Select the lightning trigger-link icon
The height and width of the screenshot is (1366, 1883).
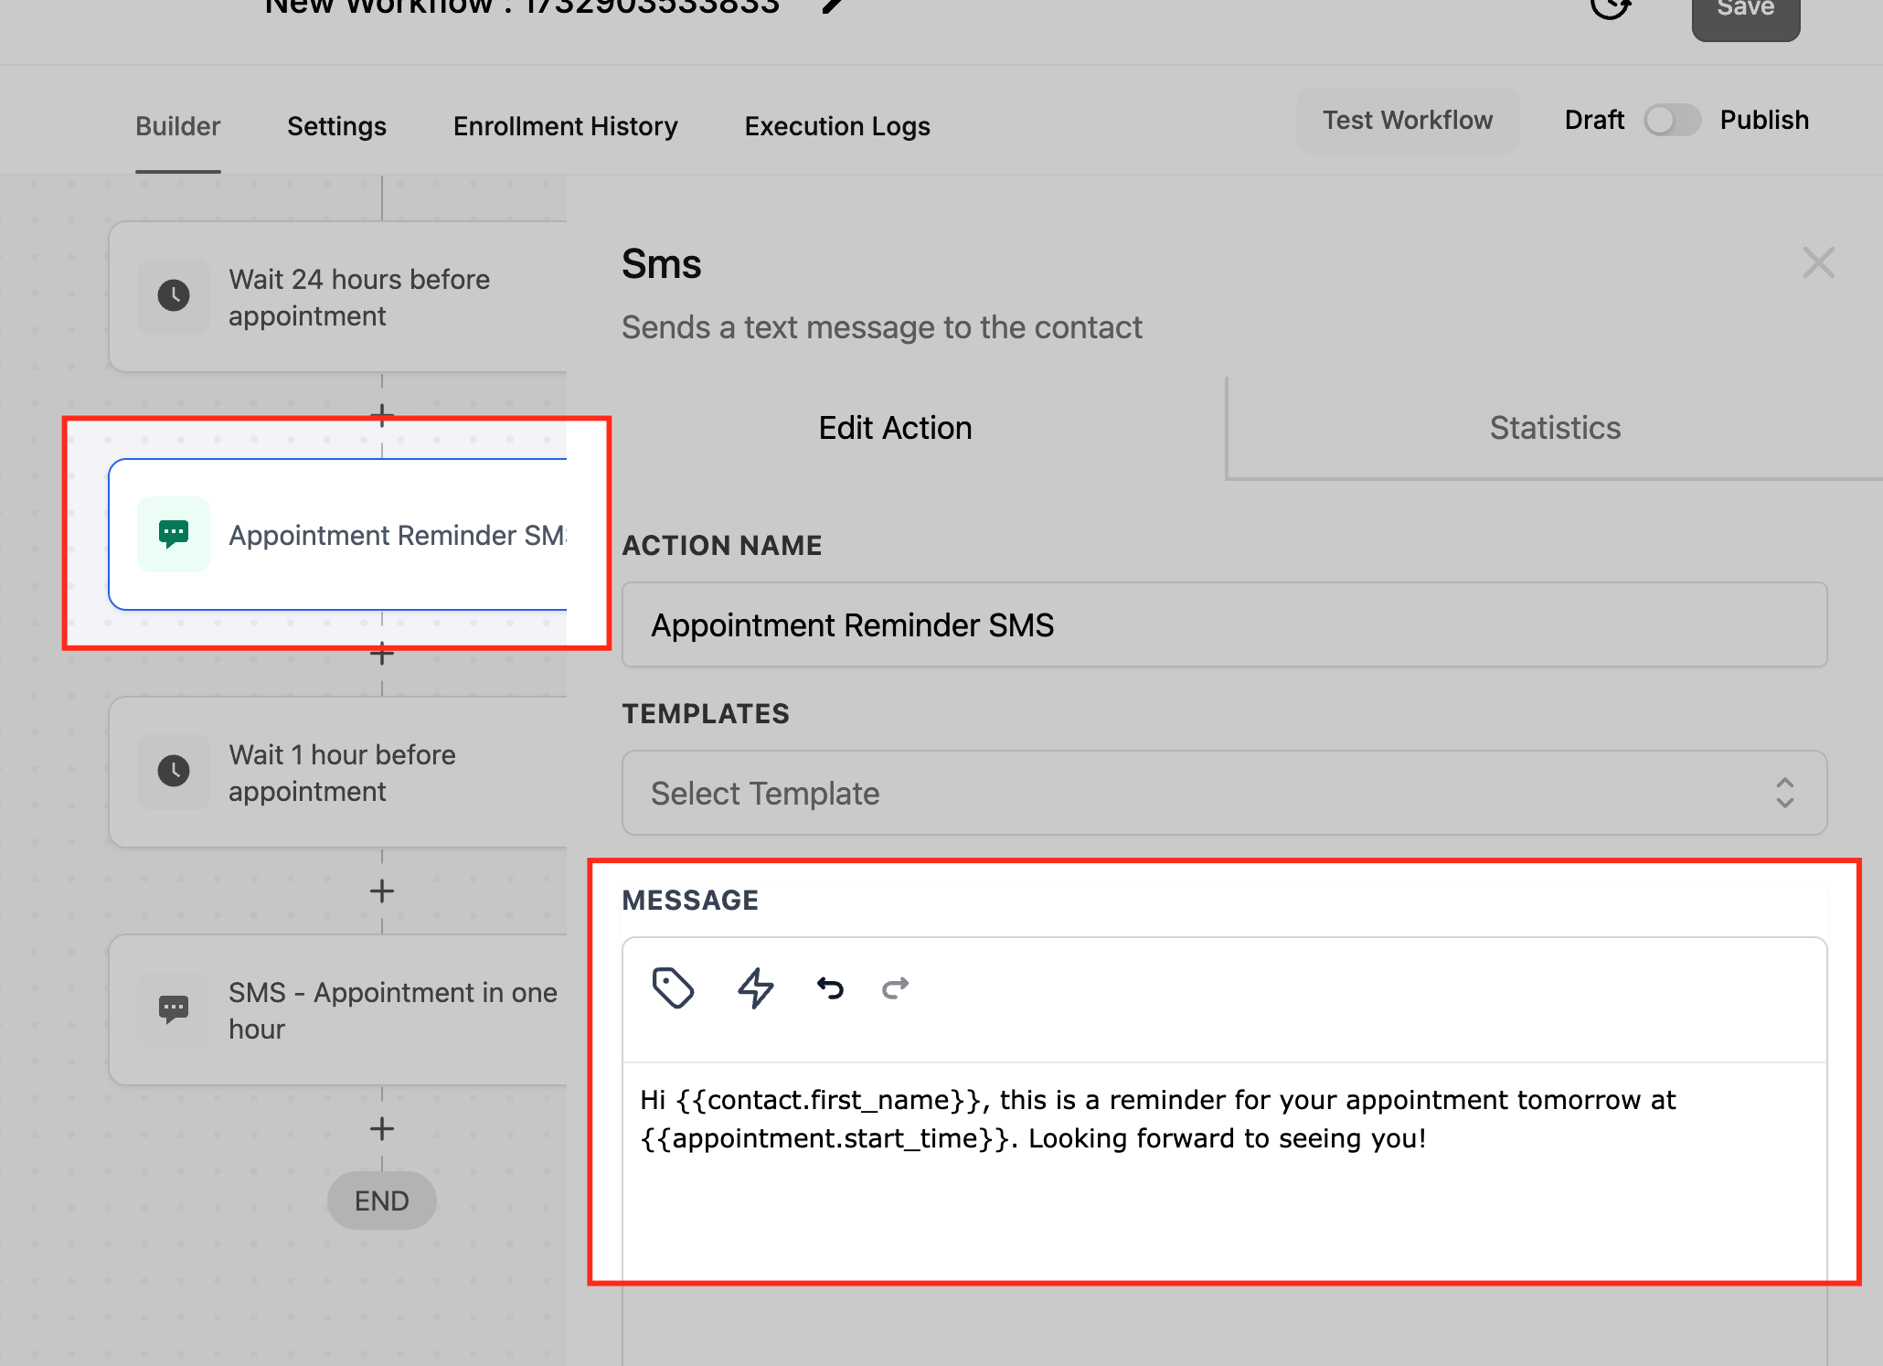(755, 987)
